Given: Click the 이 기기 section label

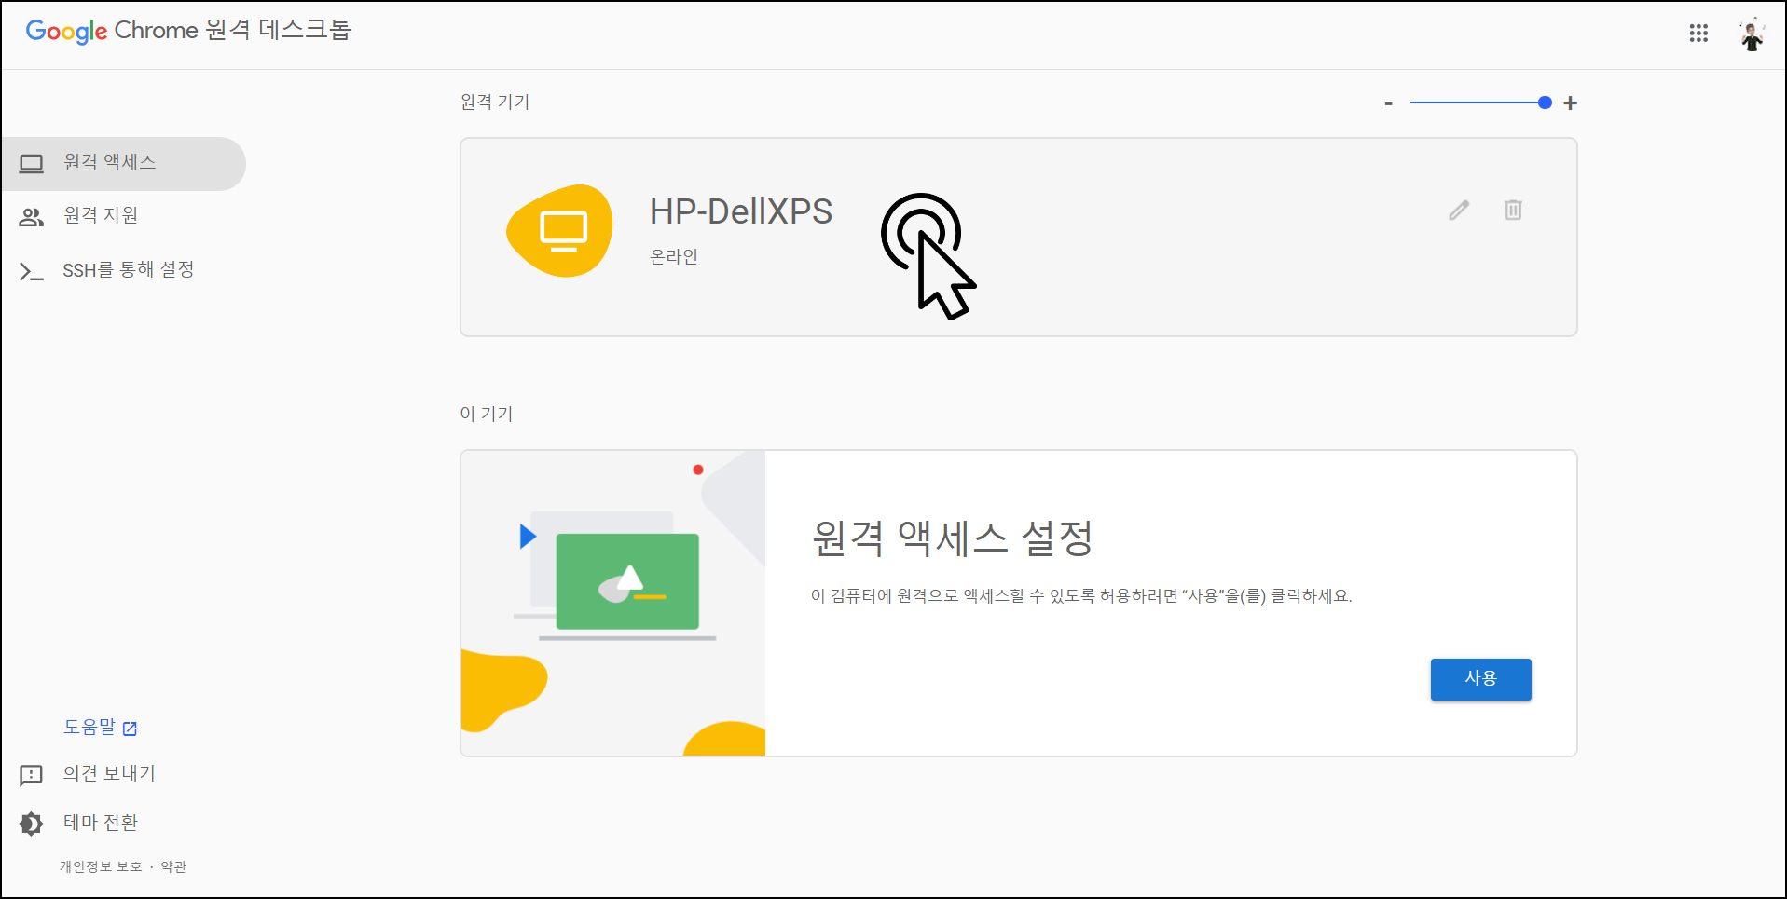Looking at the screenshot, I should click(487, 414).
